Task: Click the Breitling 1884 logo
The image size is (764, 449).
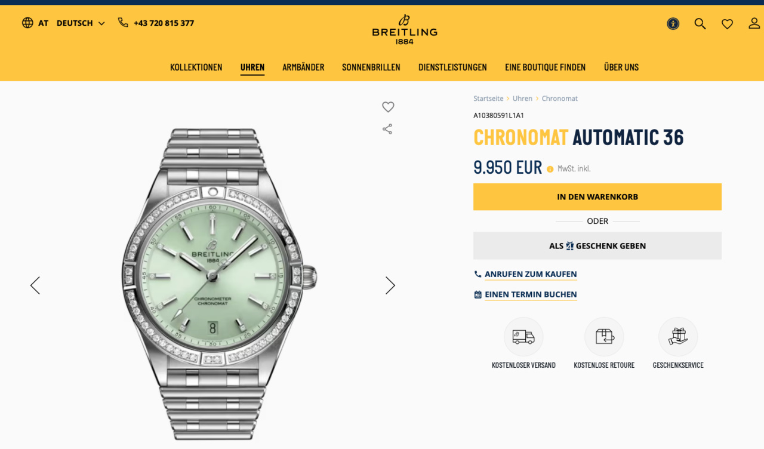Action: [x=405, y=29]
